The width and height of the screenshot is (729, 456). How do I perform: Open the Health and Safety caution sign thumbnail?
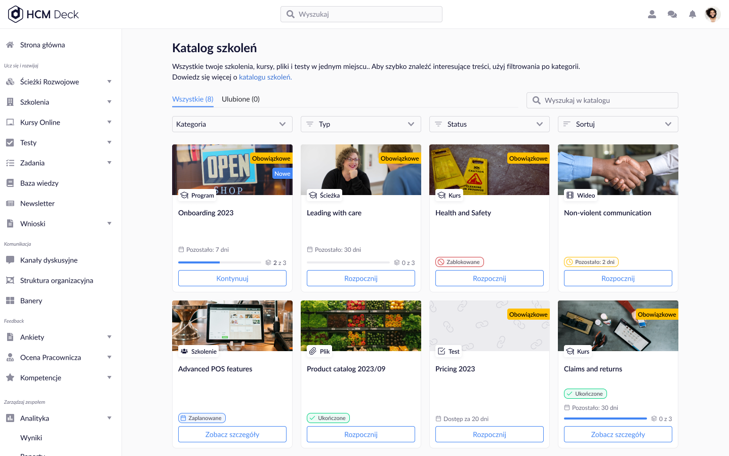tap(490, 170)
